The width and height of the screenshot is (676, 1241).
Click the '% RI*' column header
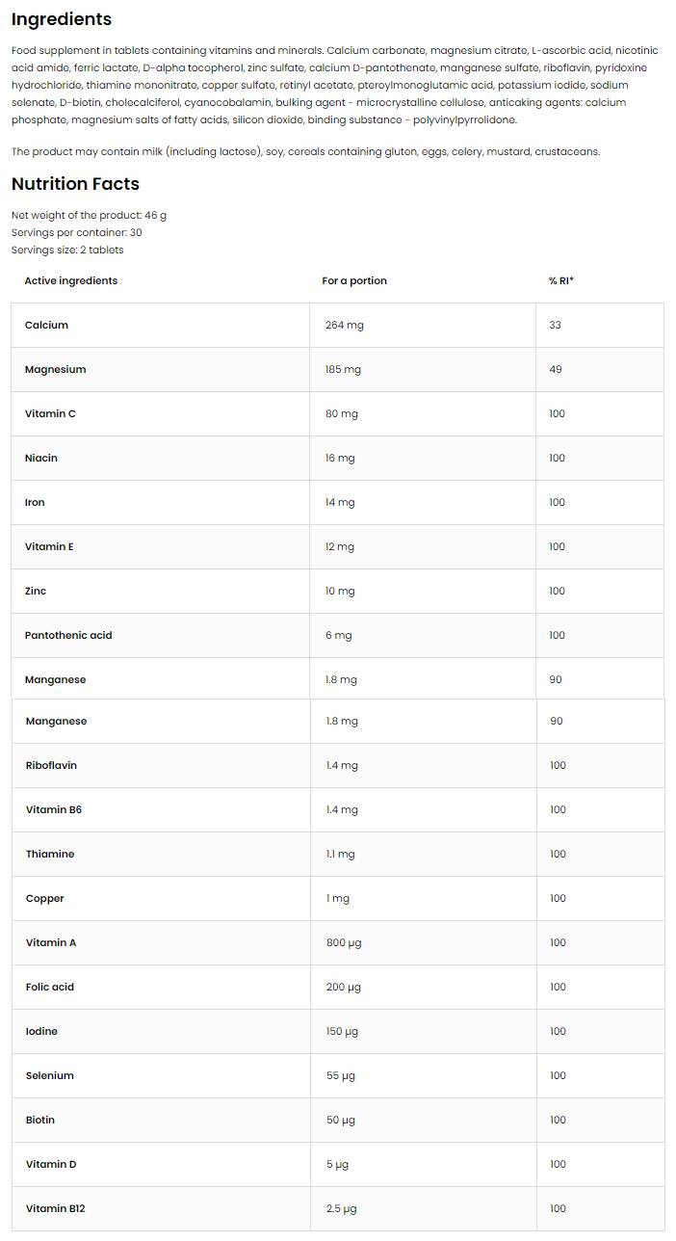(560, 281)
